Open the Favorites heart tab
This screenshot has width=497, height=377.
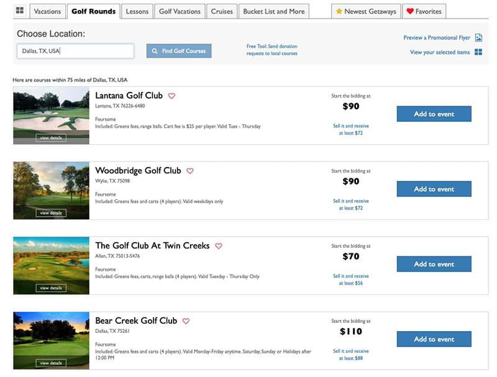click(x=424, y=11)
